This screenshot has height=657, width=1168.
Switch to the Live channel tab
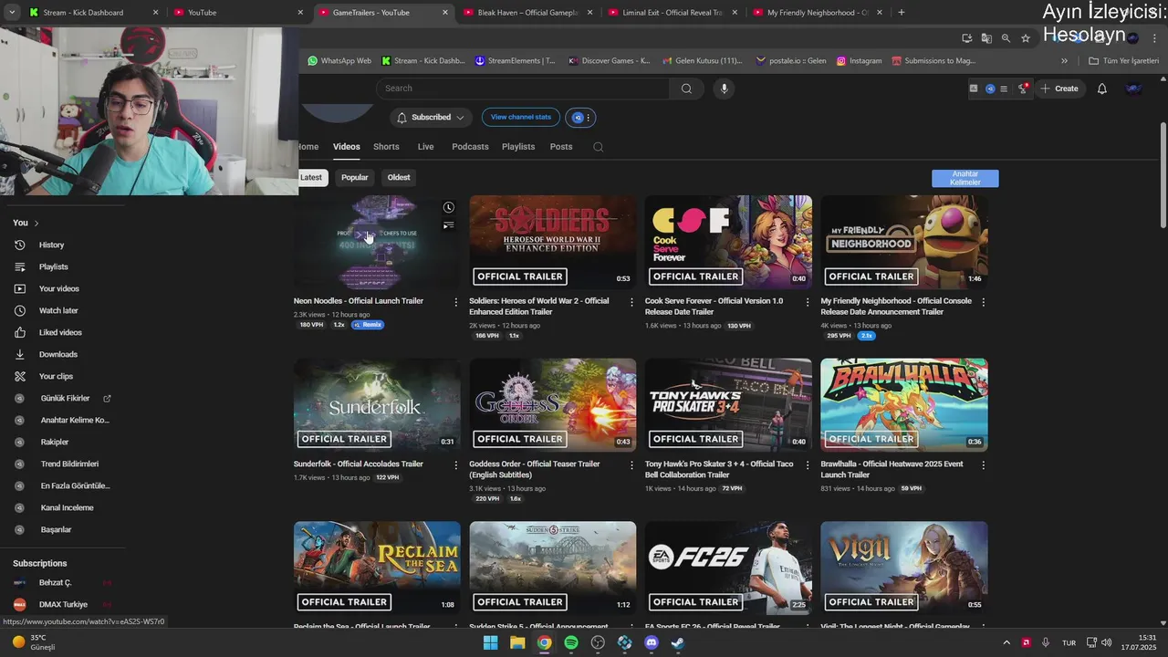point(425,146)
